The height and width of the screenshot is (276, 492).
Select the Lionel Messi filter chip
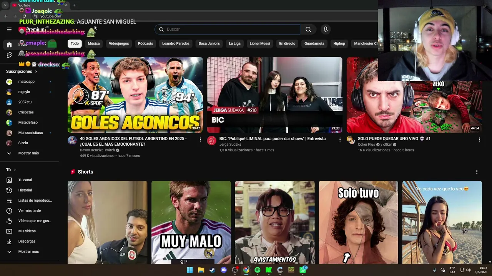(260, 44)
